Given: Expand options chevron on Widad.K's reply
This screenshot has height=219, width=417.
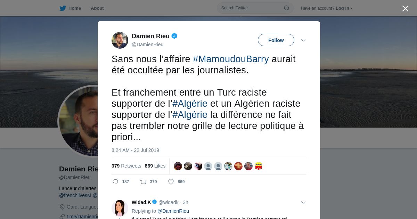Looking at the screenshot, I should tap(303, 202).
